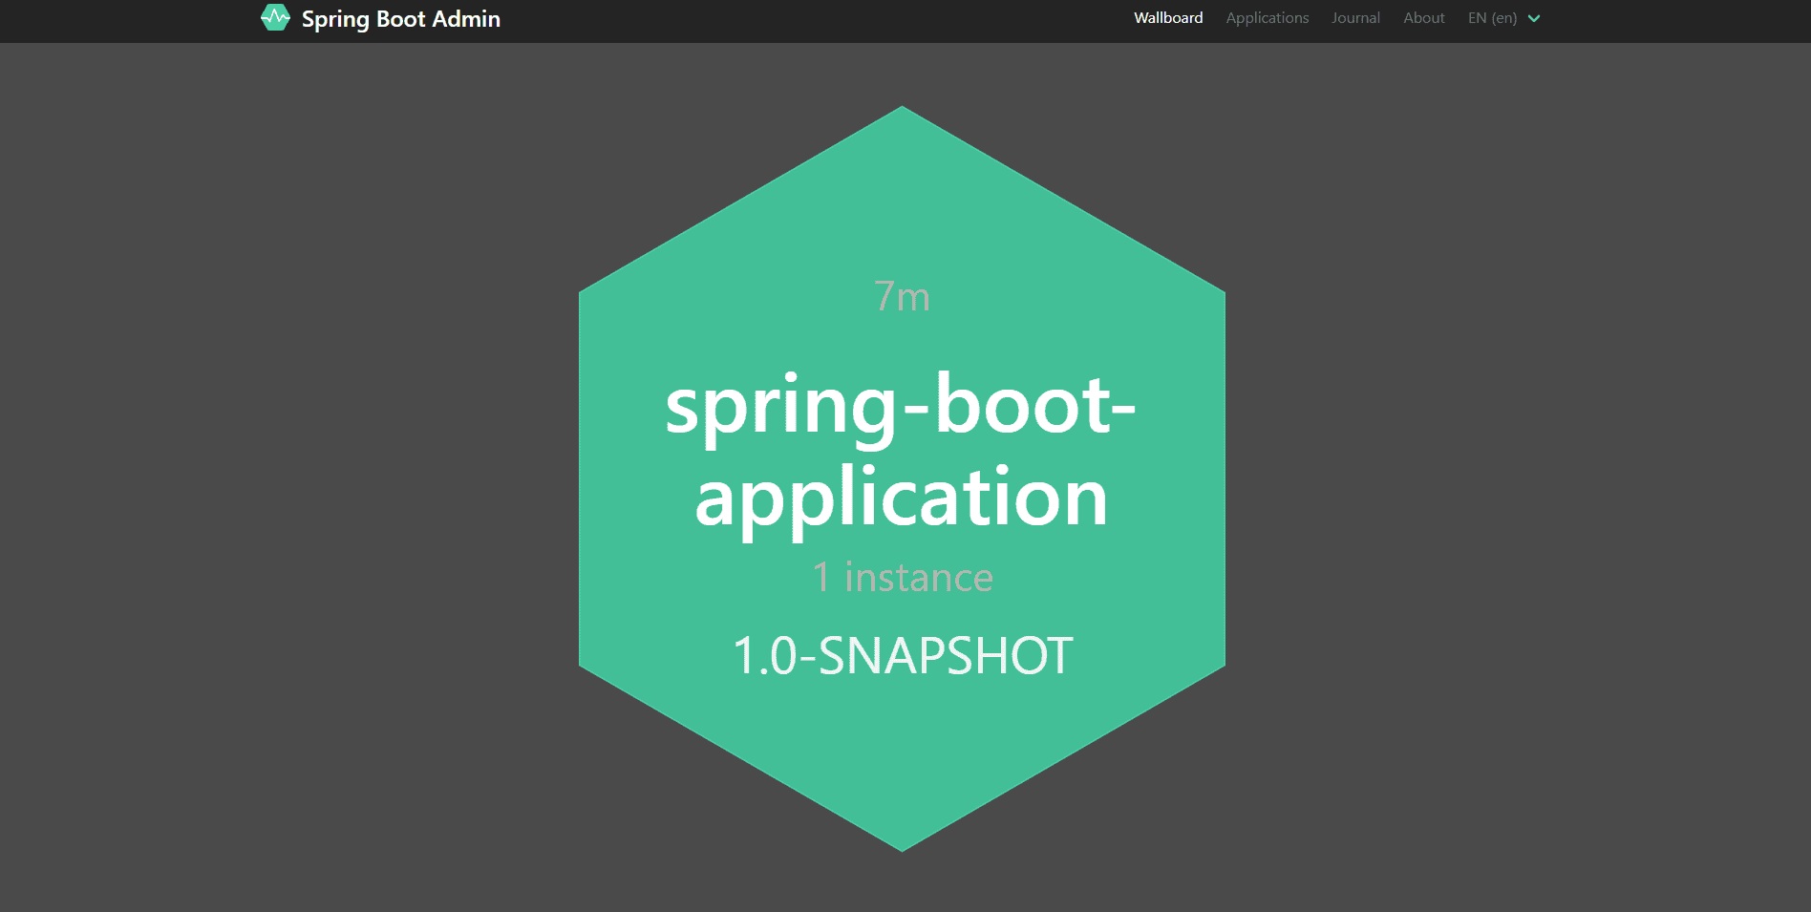Click the "1 instance" count label
This screenshot has height=912, width=1811.
click(x=903, y=578)
